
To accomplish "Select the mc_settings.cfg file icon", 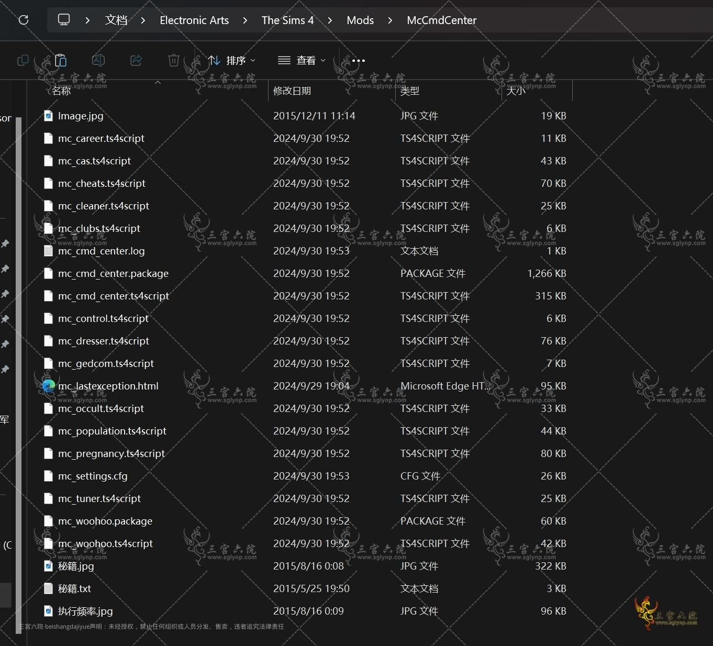I will (x=48, y=476).
